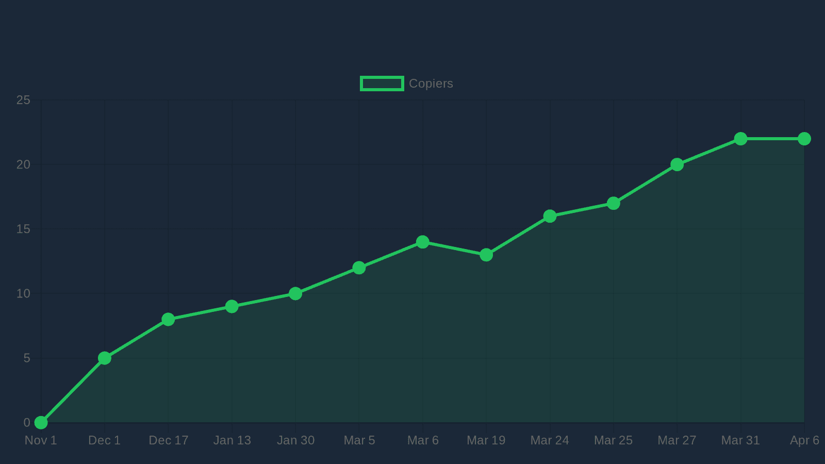This screenshot has height=464, width=825.
Task: Click the line segment between Mar 6 and Mar 19
Action: 455,248
